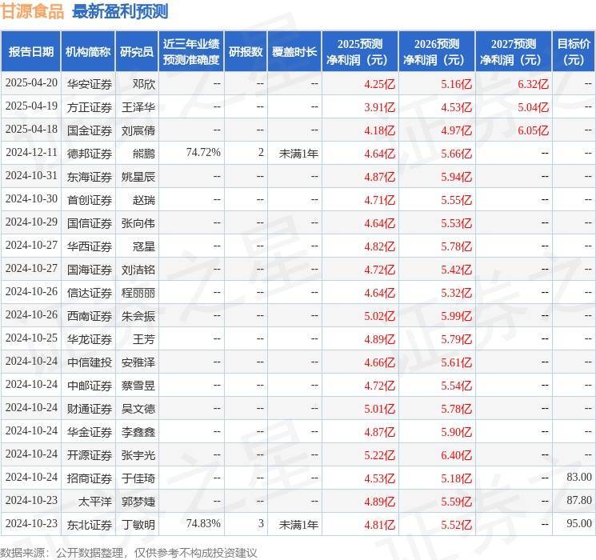Select the 国金证券 institution cell
This screenshot has height=560, width=596.
tap(90, 130)
